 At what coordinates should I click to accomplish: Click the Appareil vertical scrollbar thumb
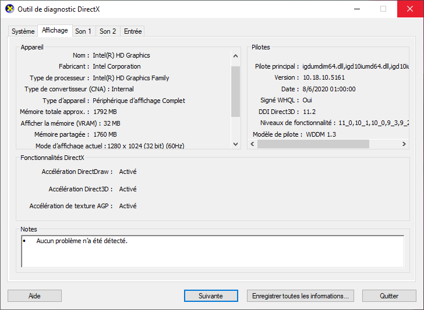coord(235,91)
